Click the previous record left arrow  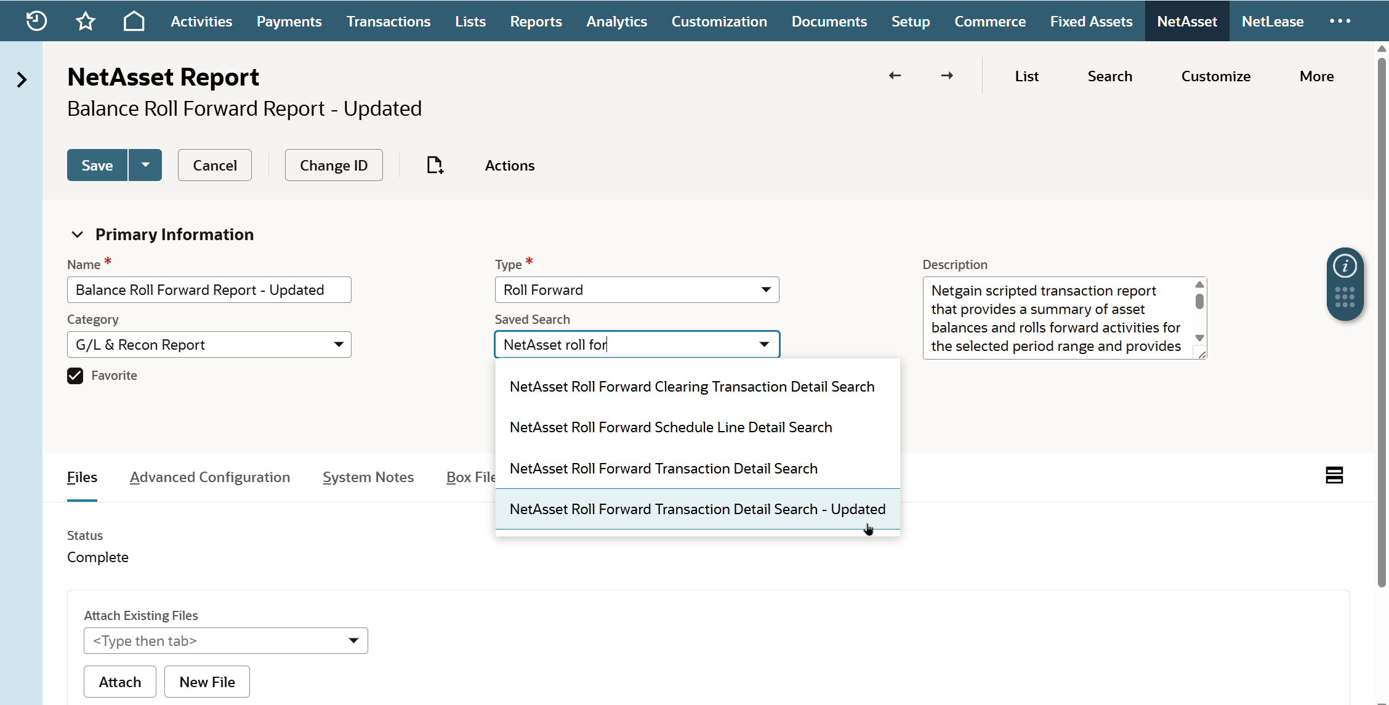click(895, 76)
